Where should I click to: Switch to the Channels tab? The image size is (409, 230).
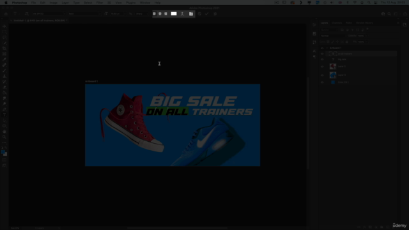(337, 23)
